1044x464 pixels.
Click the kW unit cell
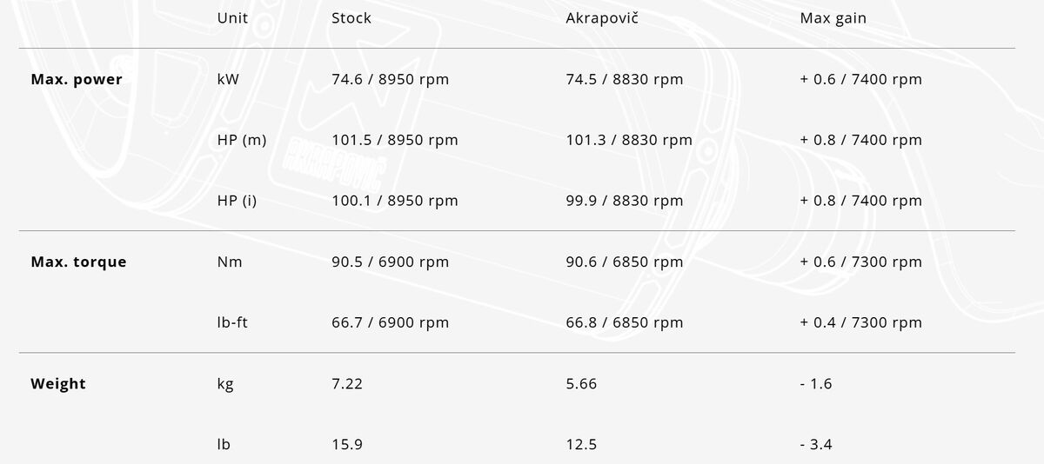point(228,80)
